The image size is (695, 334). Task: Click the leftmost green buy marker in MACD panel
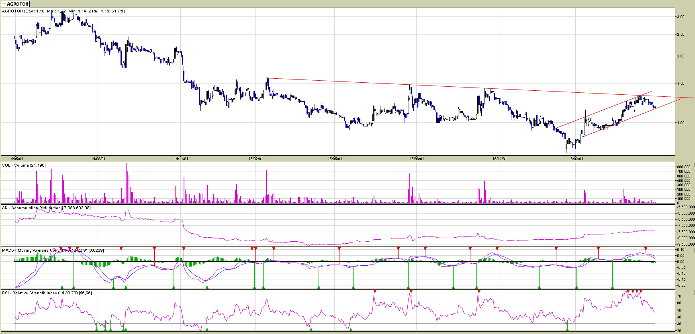click(62, 287)
